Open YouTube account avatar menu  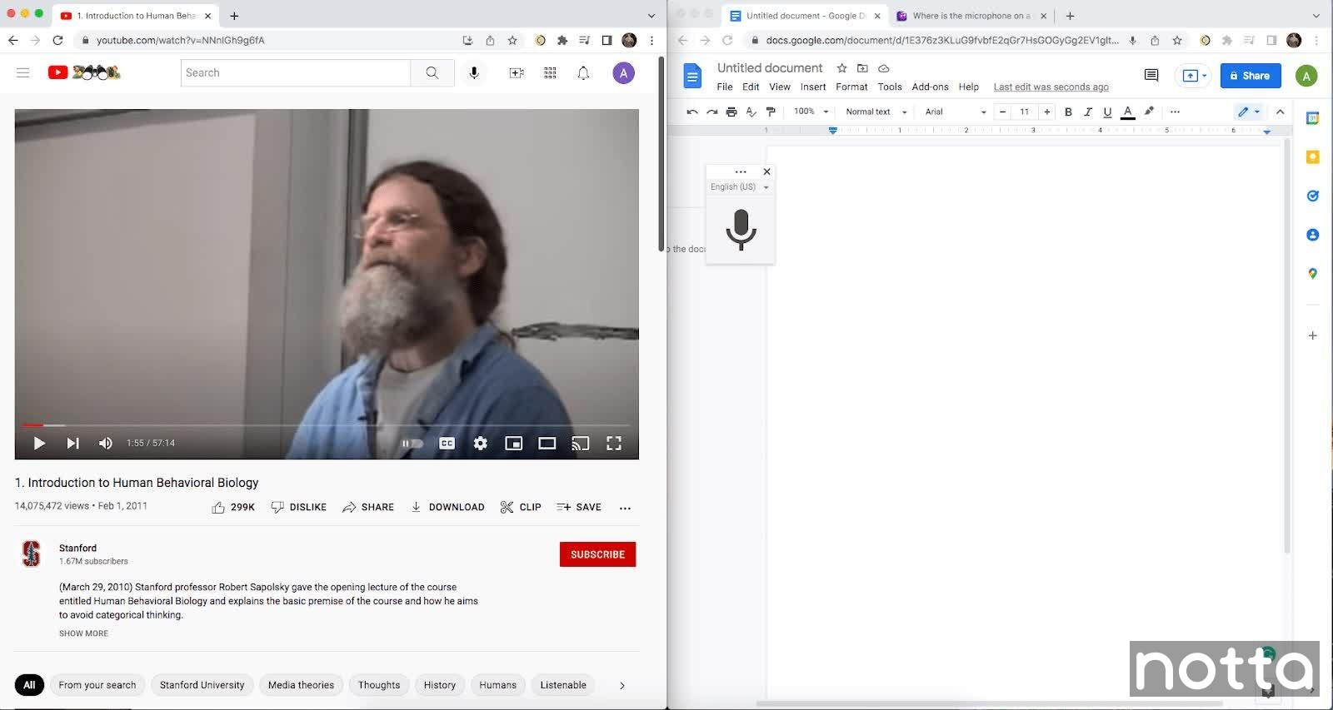click(623, 73)
